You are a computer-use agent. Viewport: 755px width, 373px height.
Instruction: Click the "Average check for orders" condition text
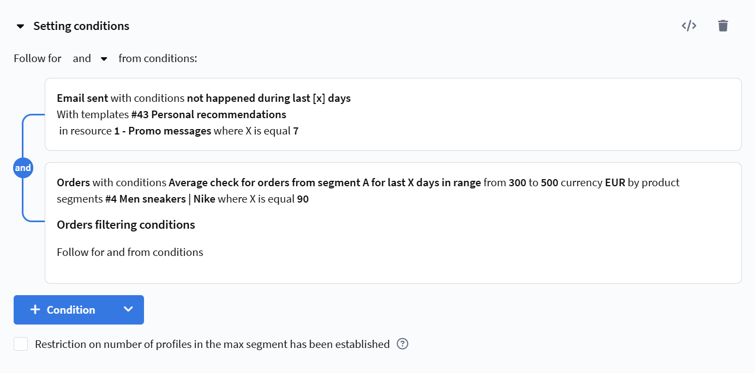325,182
